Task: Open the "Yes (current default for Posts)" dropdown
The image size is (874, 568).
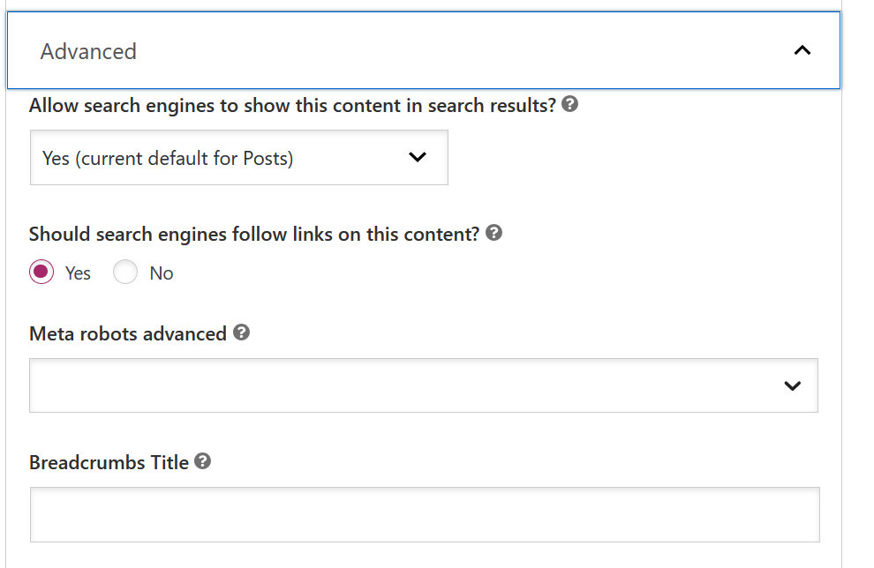Action: (238, 158)
